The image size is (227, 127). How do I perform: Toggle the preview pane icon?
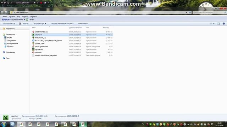tap(218, 24)
